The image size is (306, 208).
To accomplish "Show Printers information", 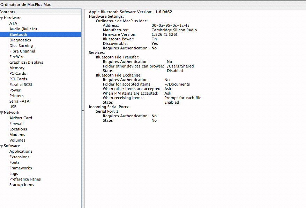I will [16, 96].
